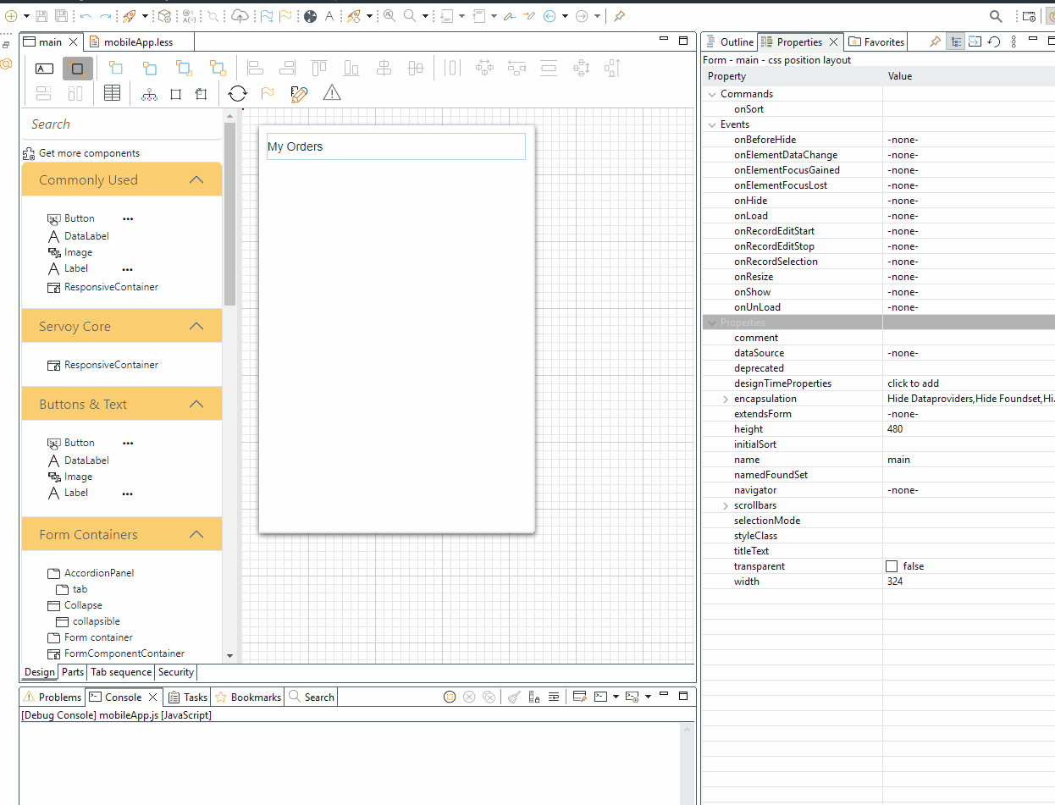Click the grid table icon in editor toolbar

coord(112,93)
